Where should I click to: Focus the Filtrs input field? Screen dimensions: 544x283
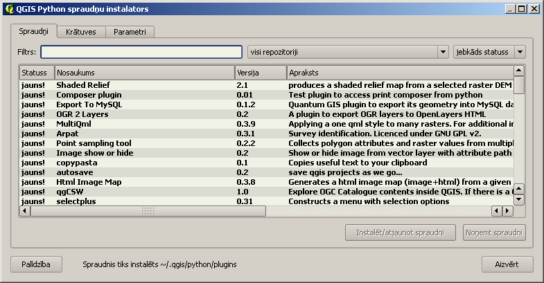(x=141, y=52)
